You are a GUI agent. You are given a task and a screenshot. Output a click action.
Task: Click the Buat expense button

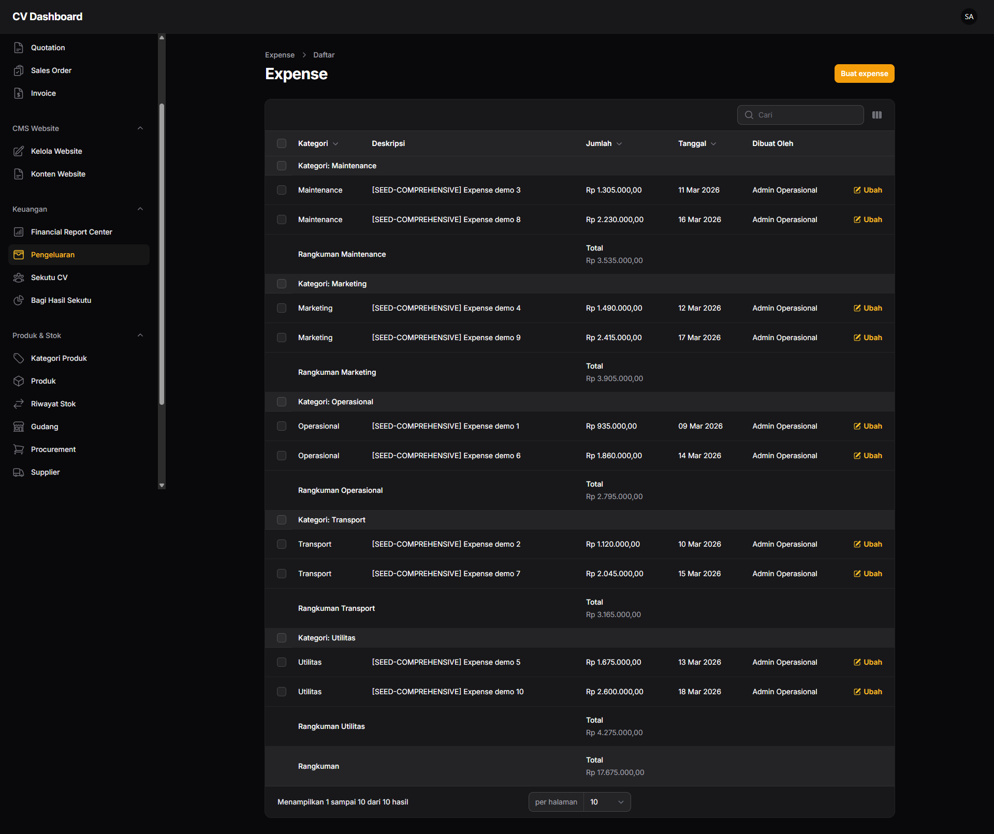[x=864, y=74]
